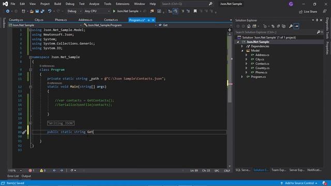This screenshot has width=331, height=186.
Task: Click the split editor icon above scrollbar
Action: pos(230,30)
